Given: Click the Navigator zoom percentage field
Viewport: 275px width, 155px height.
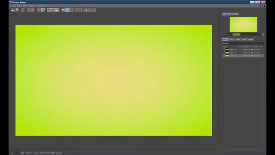Looking at the screenshot, I should click(x=227, y=34).
